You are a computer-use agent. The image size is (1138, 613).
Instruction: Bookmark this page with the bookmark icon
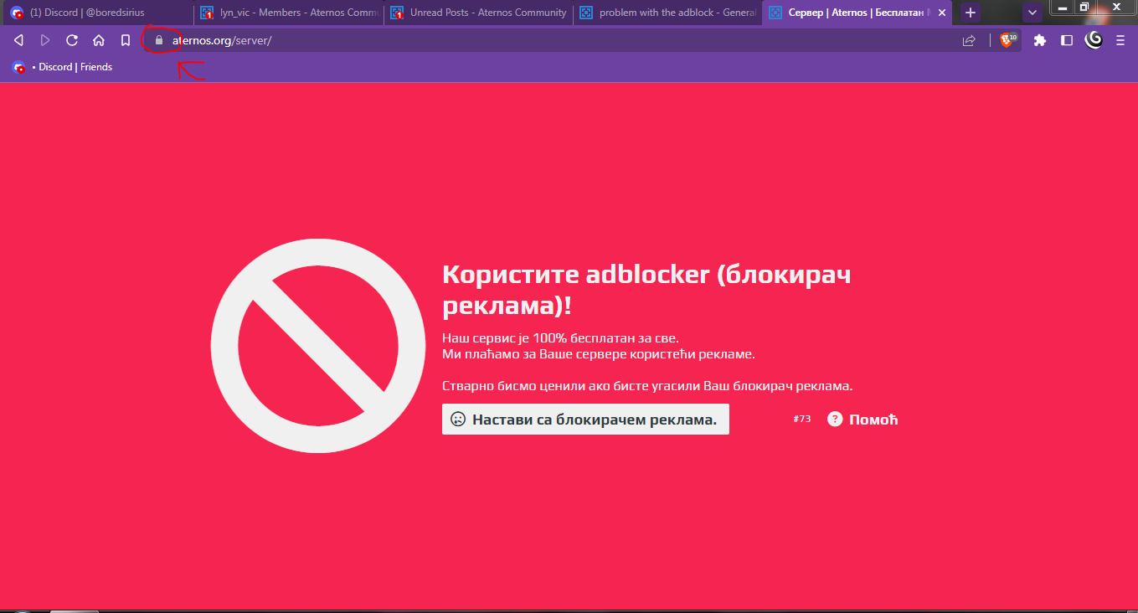pos(126,40)
